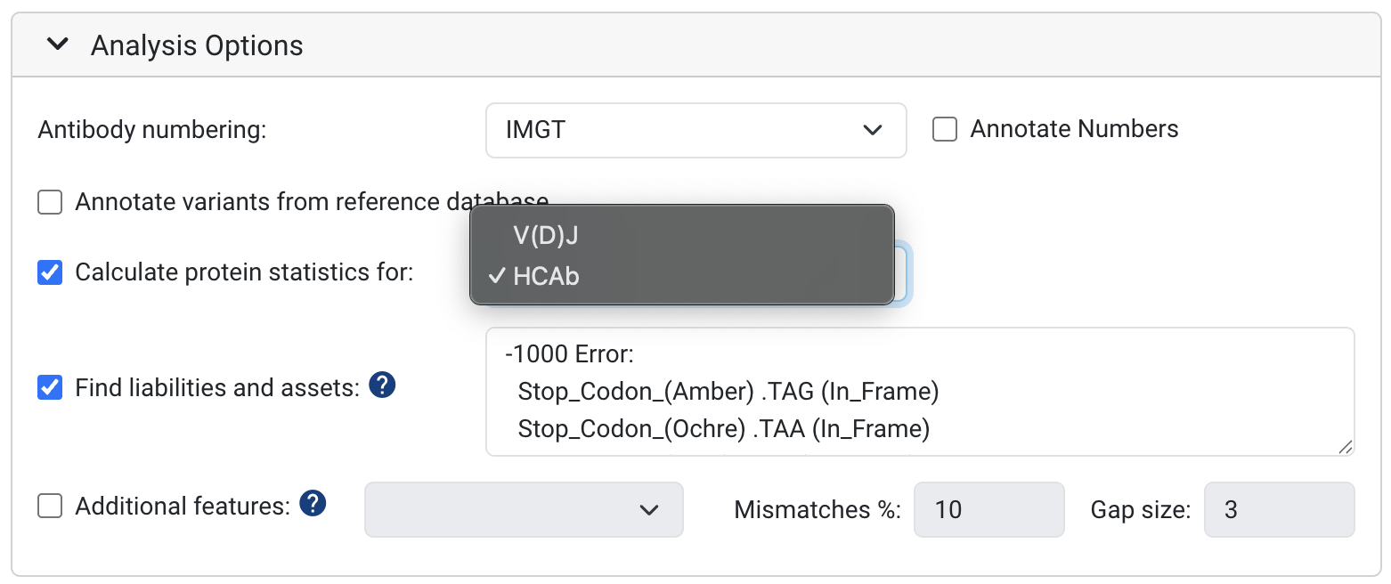Uncheck Calculate protein statistics checkbox
The width and height of the screenshot is (1391, 584).
pos(50,272)
